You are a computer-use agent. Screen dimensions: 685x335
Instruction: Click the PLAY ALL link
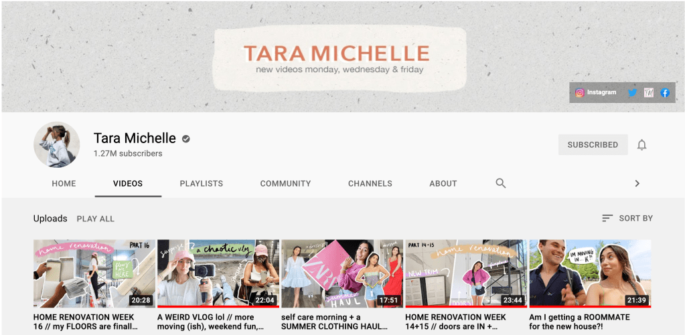(95, 219)
